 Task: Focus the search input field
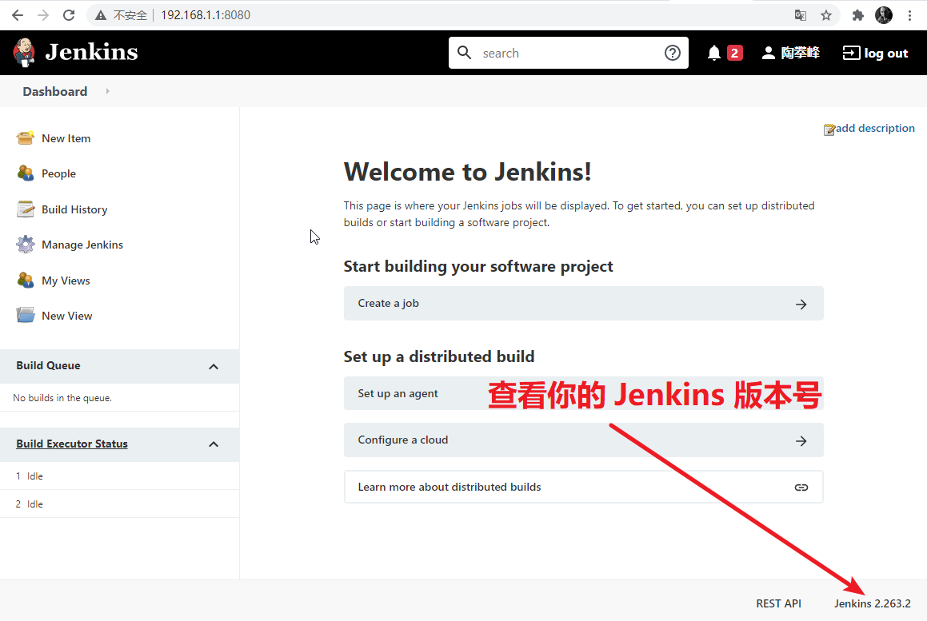click(x=568, y=53)
